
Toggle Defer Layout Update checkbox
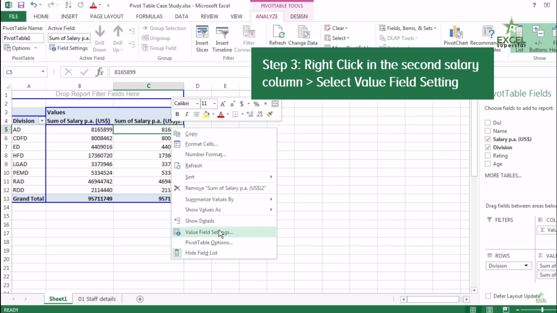(x=488, y=296)
